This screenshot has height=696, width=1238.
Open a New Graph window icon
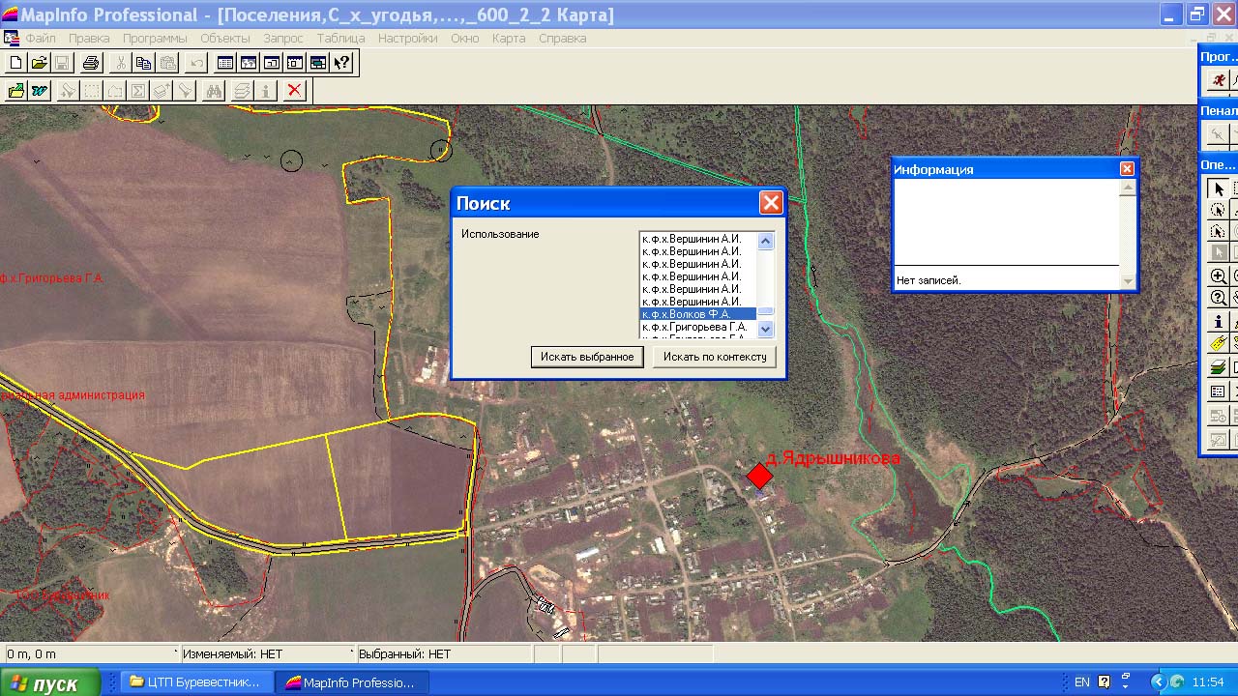pos(272,64)
